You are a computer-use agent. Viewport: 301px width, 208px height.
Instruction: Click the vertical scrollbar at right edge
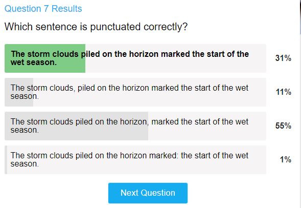299,104
